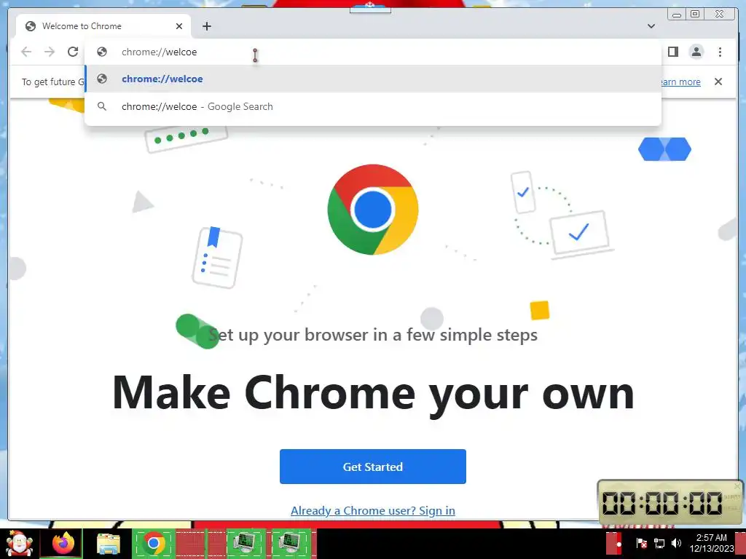
Task: Dismiss the infobar with its X button
Action: click(718, 82)
